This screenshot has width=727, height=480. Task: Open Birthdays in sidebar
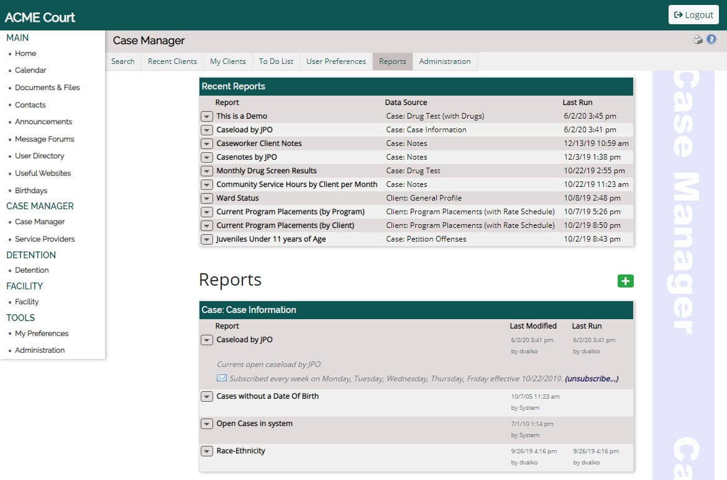coord(31,191)
